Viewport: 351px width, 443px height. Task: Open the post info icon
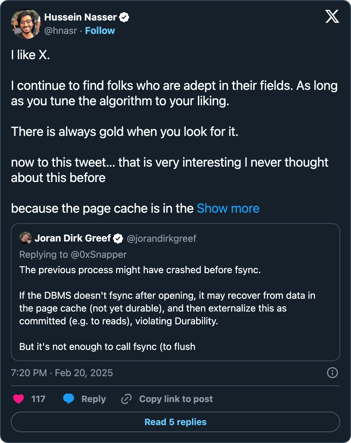click(x=332, y=373)
